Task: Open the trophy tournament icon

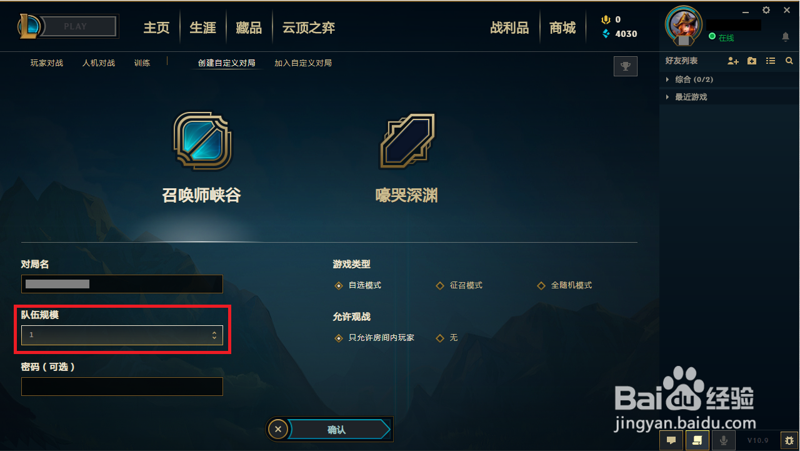Action: click(x=626, y=66)
